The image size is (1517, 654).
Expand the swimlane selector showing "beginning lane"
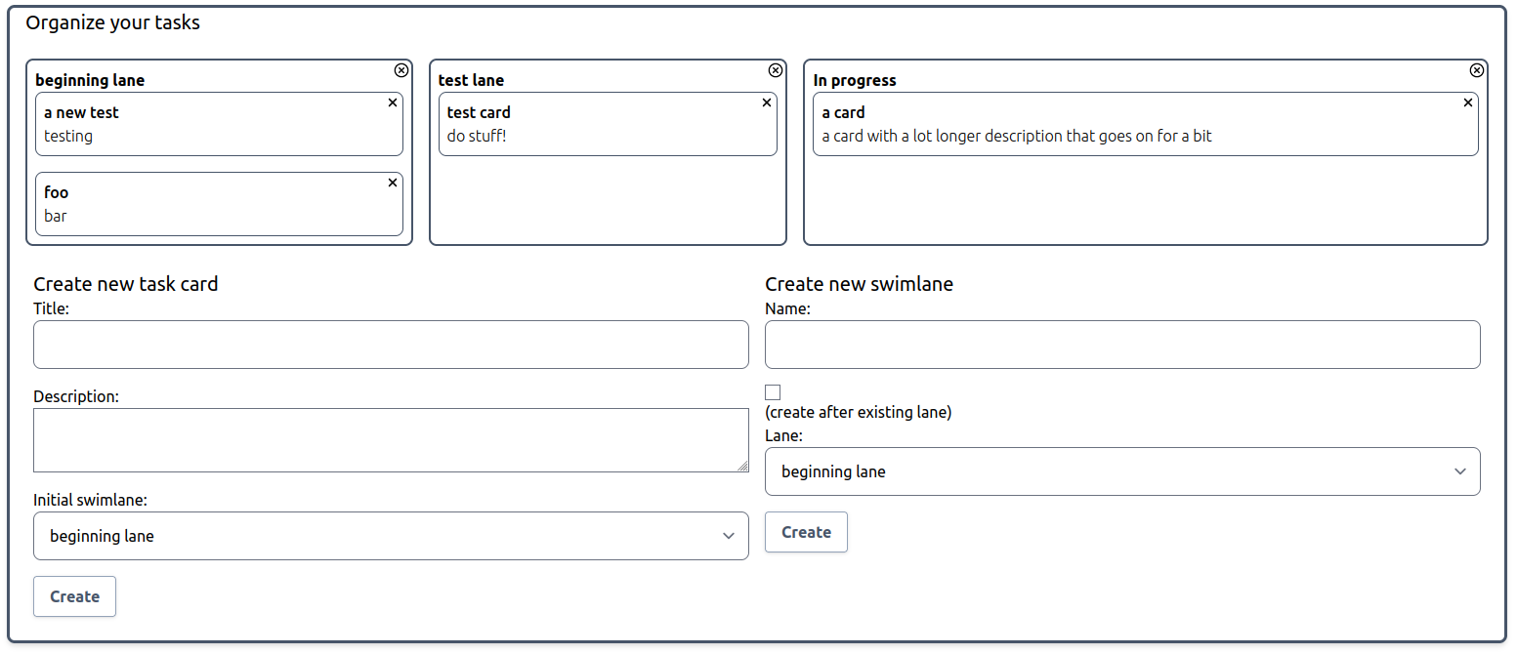[391, 536]
